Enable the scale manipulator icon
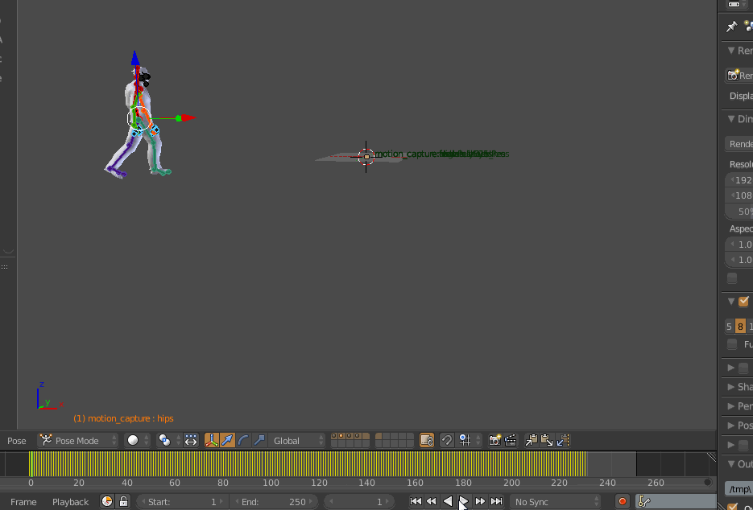753x510 pixels. (259, 441)
